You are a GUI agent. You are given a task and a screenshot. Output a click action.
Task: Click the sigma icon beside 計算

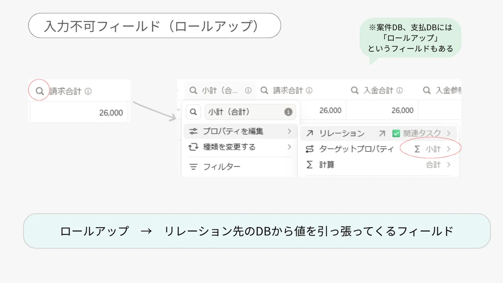point(309,165)
